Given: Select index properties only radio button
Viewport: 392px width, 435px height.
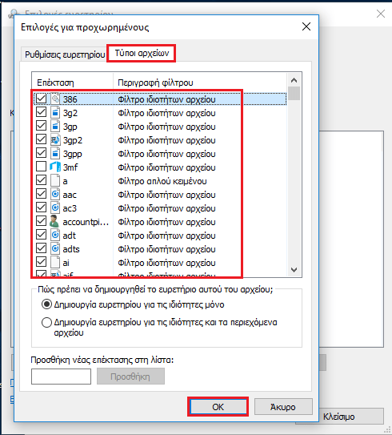Looking at the screenshot, I should 46,304.
